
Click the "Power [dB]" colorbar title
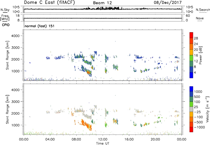[x=200, y=55]
